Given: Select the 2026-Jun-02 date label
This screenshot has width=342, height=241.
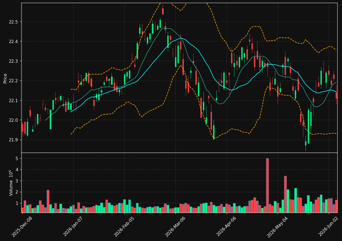Looking at the screenshot, I should 328,226.
